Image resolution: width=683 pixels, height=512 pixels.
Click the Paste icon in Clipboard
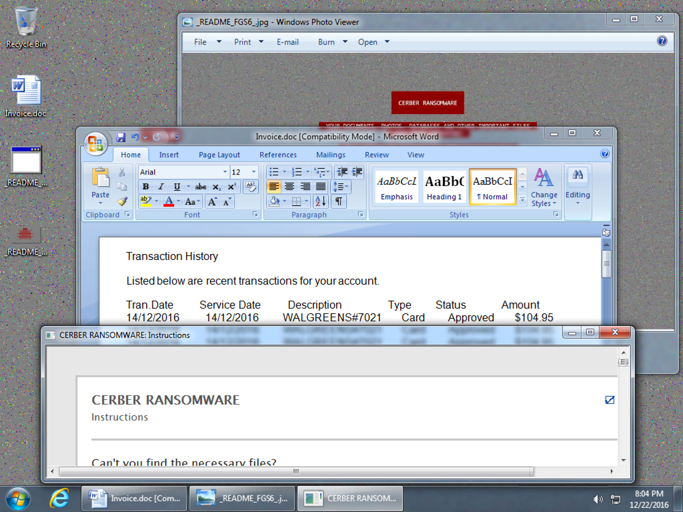click(x=100, y=179)
